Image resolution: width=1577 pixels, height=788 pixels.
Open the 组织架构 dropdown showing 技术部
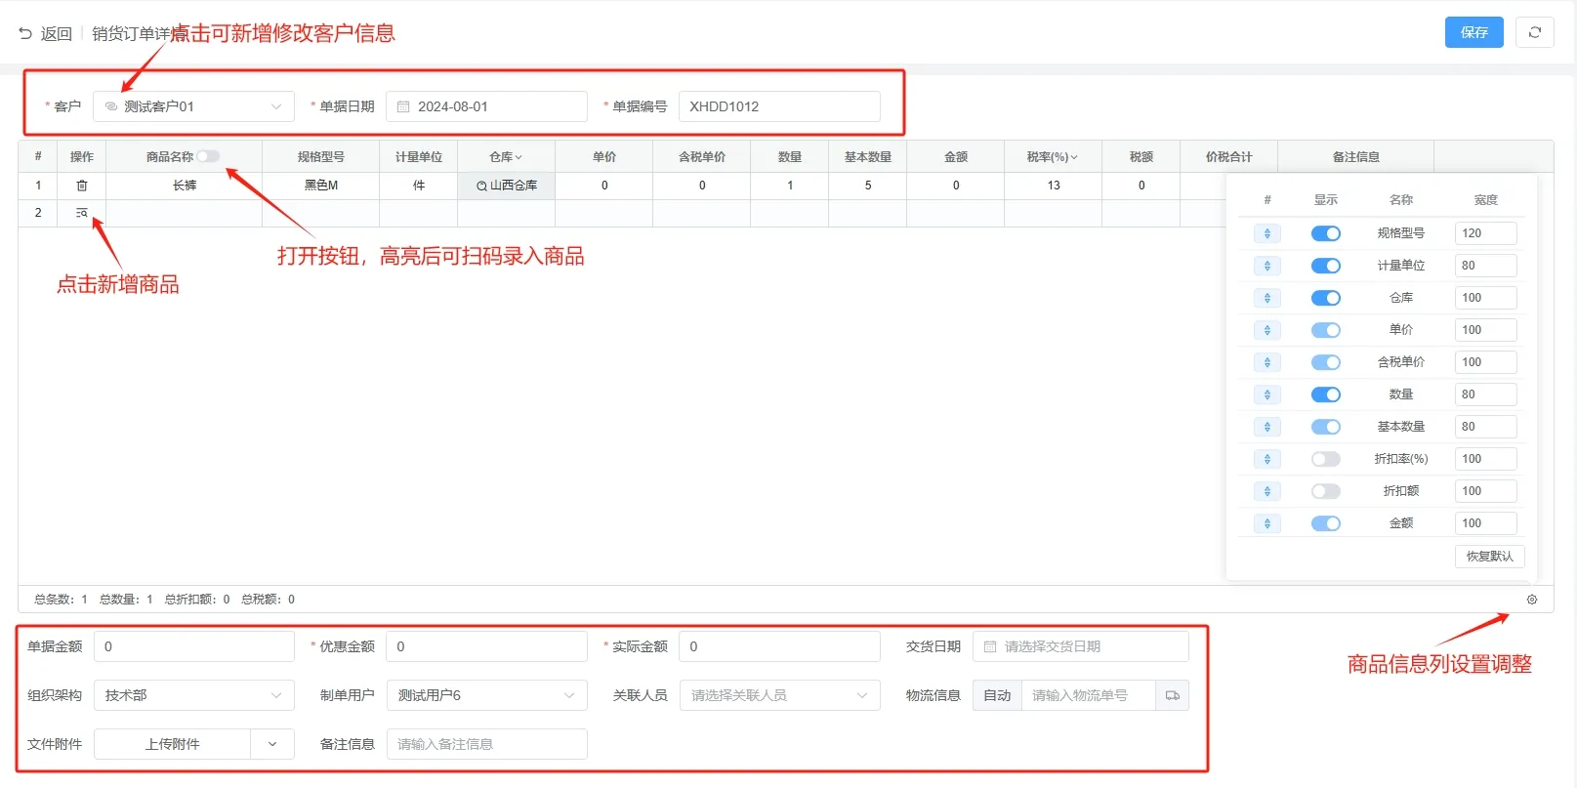[193, 695]
